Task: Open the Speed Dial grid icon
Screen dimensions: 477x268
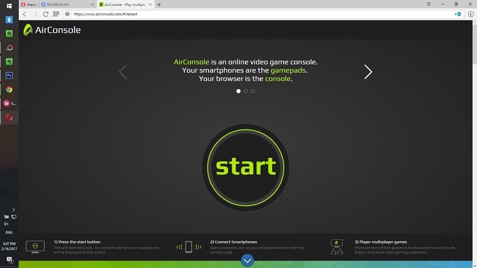Action: click(56, 14)
